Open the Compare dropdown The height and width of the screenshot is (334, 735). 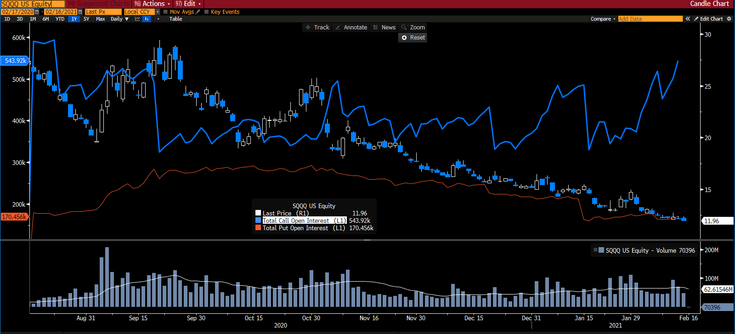[x=603, y=19]
